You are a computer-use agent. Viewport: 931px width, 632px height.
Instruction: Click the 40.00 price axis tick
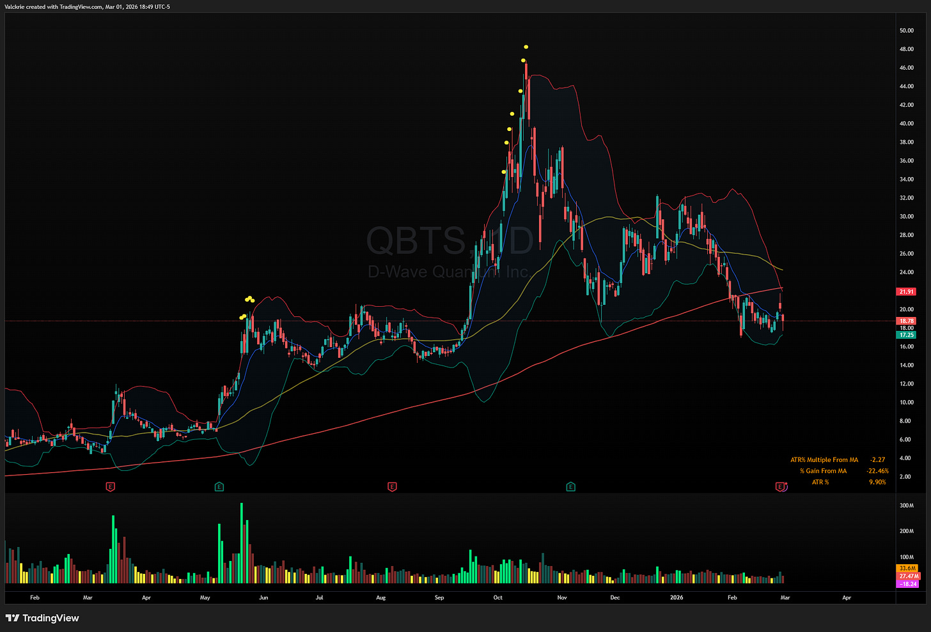click(906, 123)
